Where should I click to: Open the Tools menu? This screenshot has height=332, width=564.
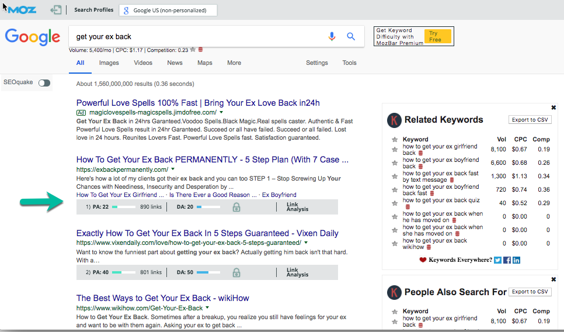click(349, 63)
